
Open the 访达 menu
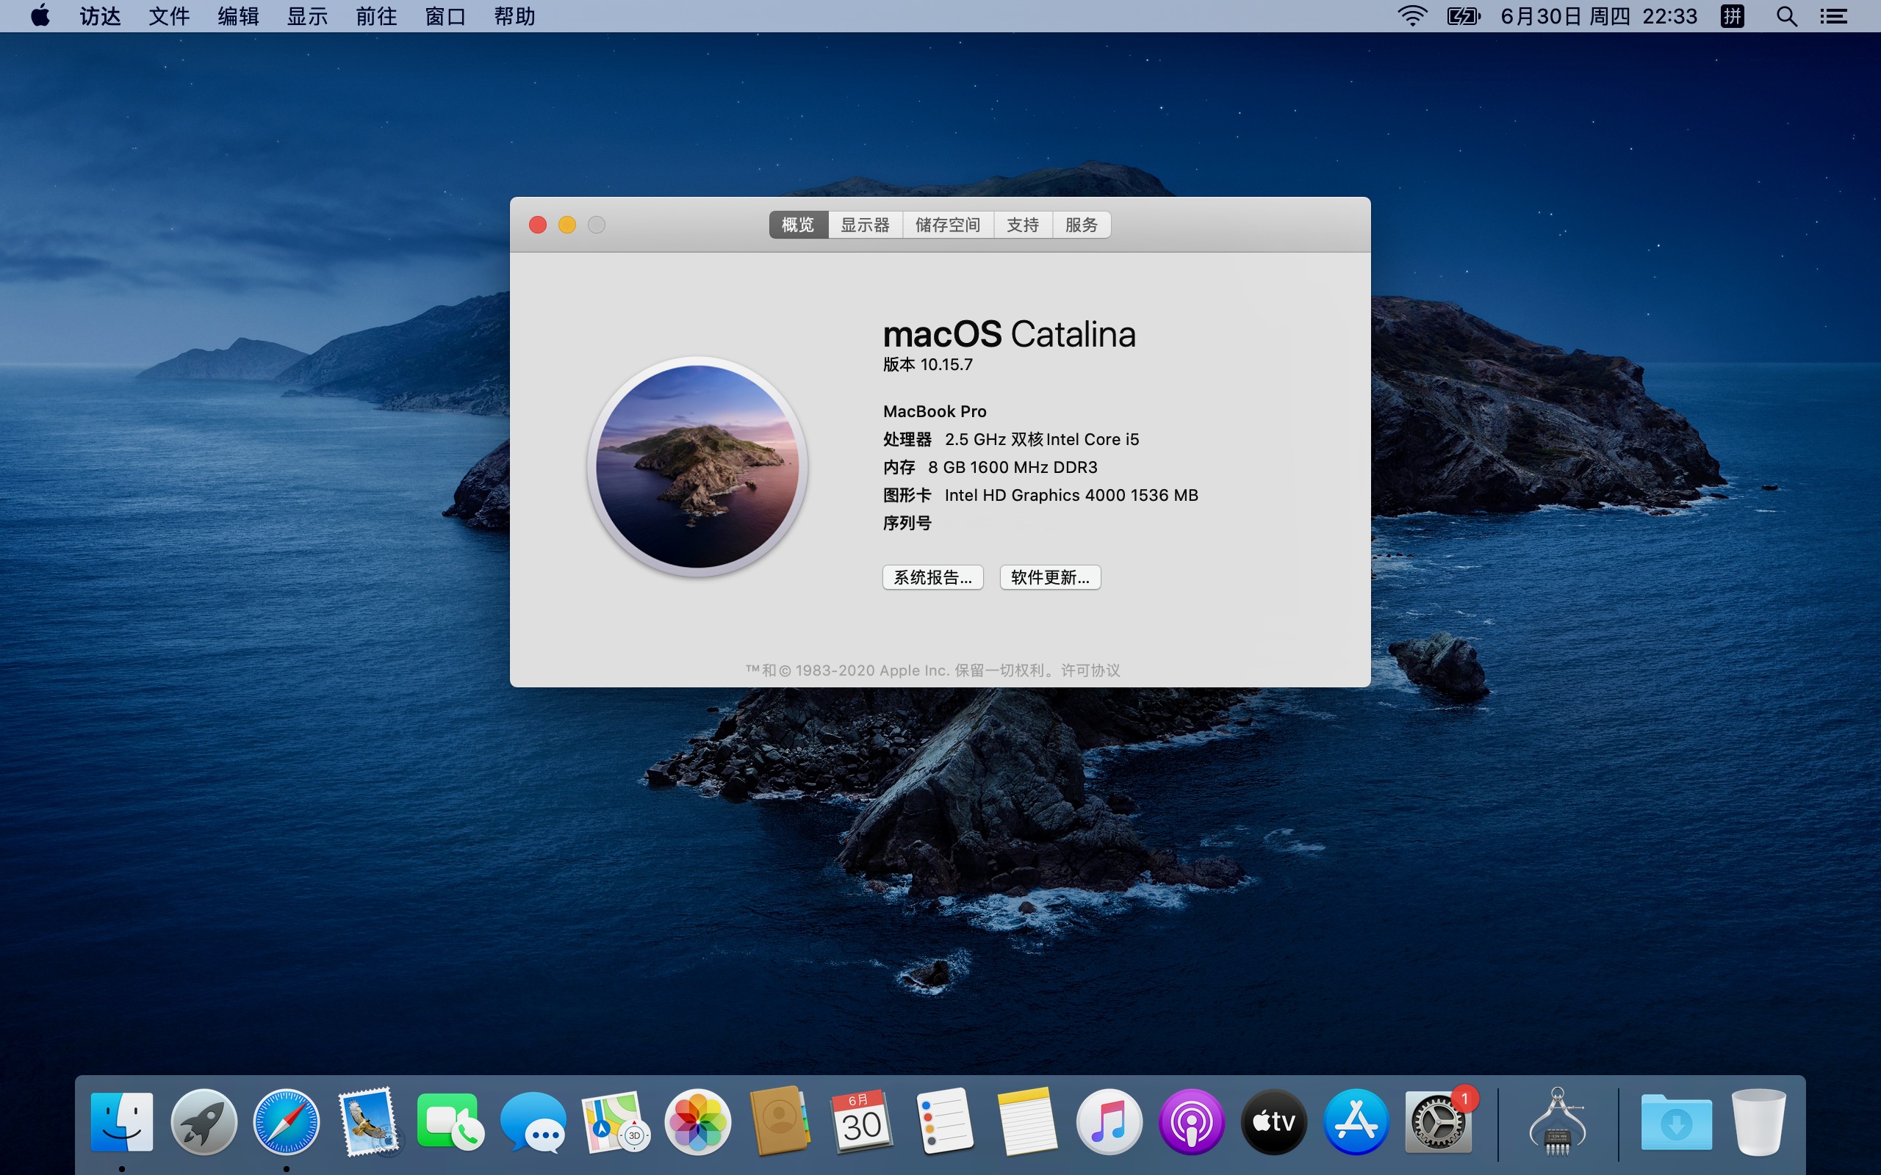click(x=100, y=15)
